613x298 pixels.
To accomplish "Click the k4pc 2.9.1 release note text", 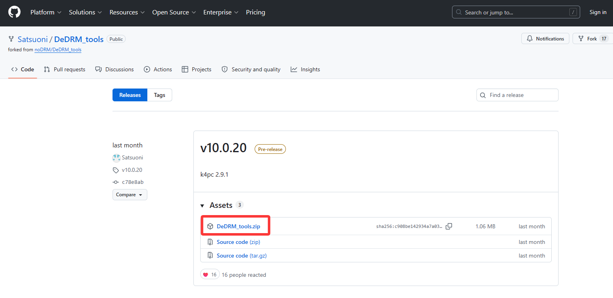I will point(214,175).
